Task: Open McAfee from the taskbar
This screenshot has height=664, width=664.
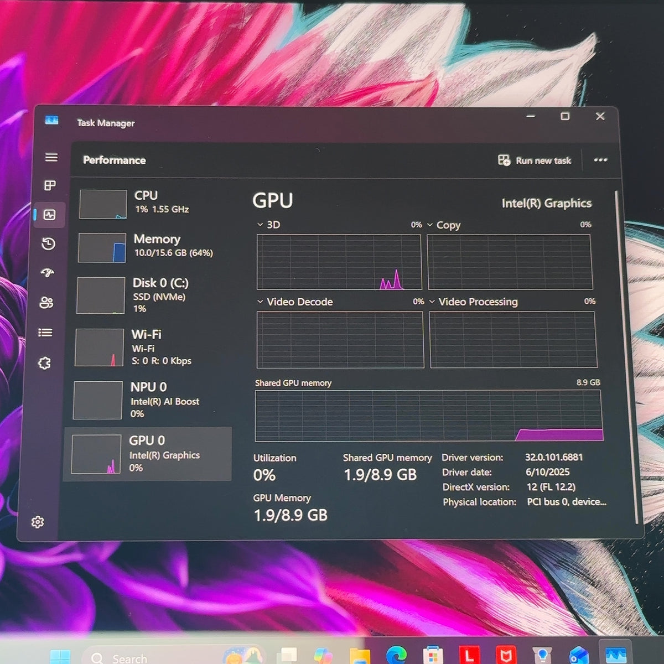Action: pos(506,656)
